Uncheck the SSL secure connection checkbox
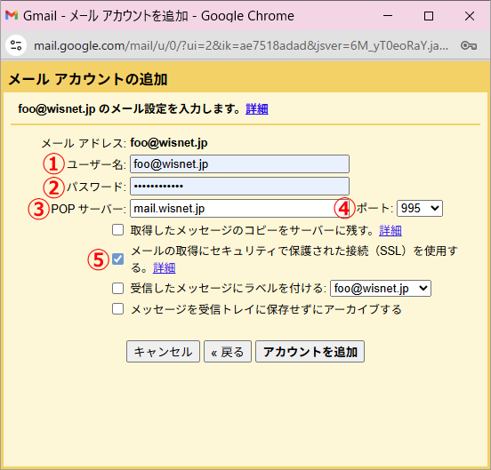 click(x=117, y=259)
